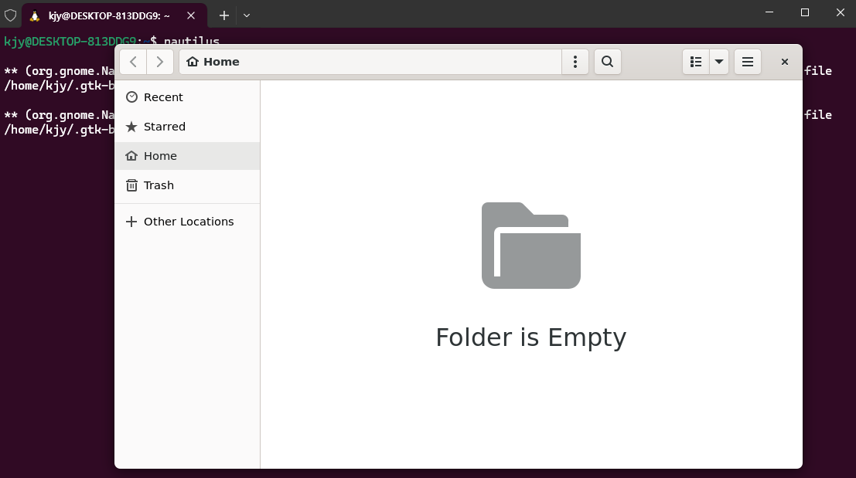Open Recent in the sidebar
This screenshot has width=856, height=478.
[187, 97]
